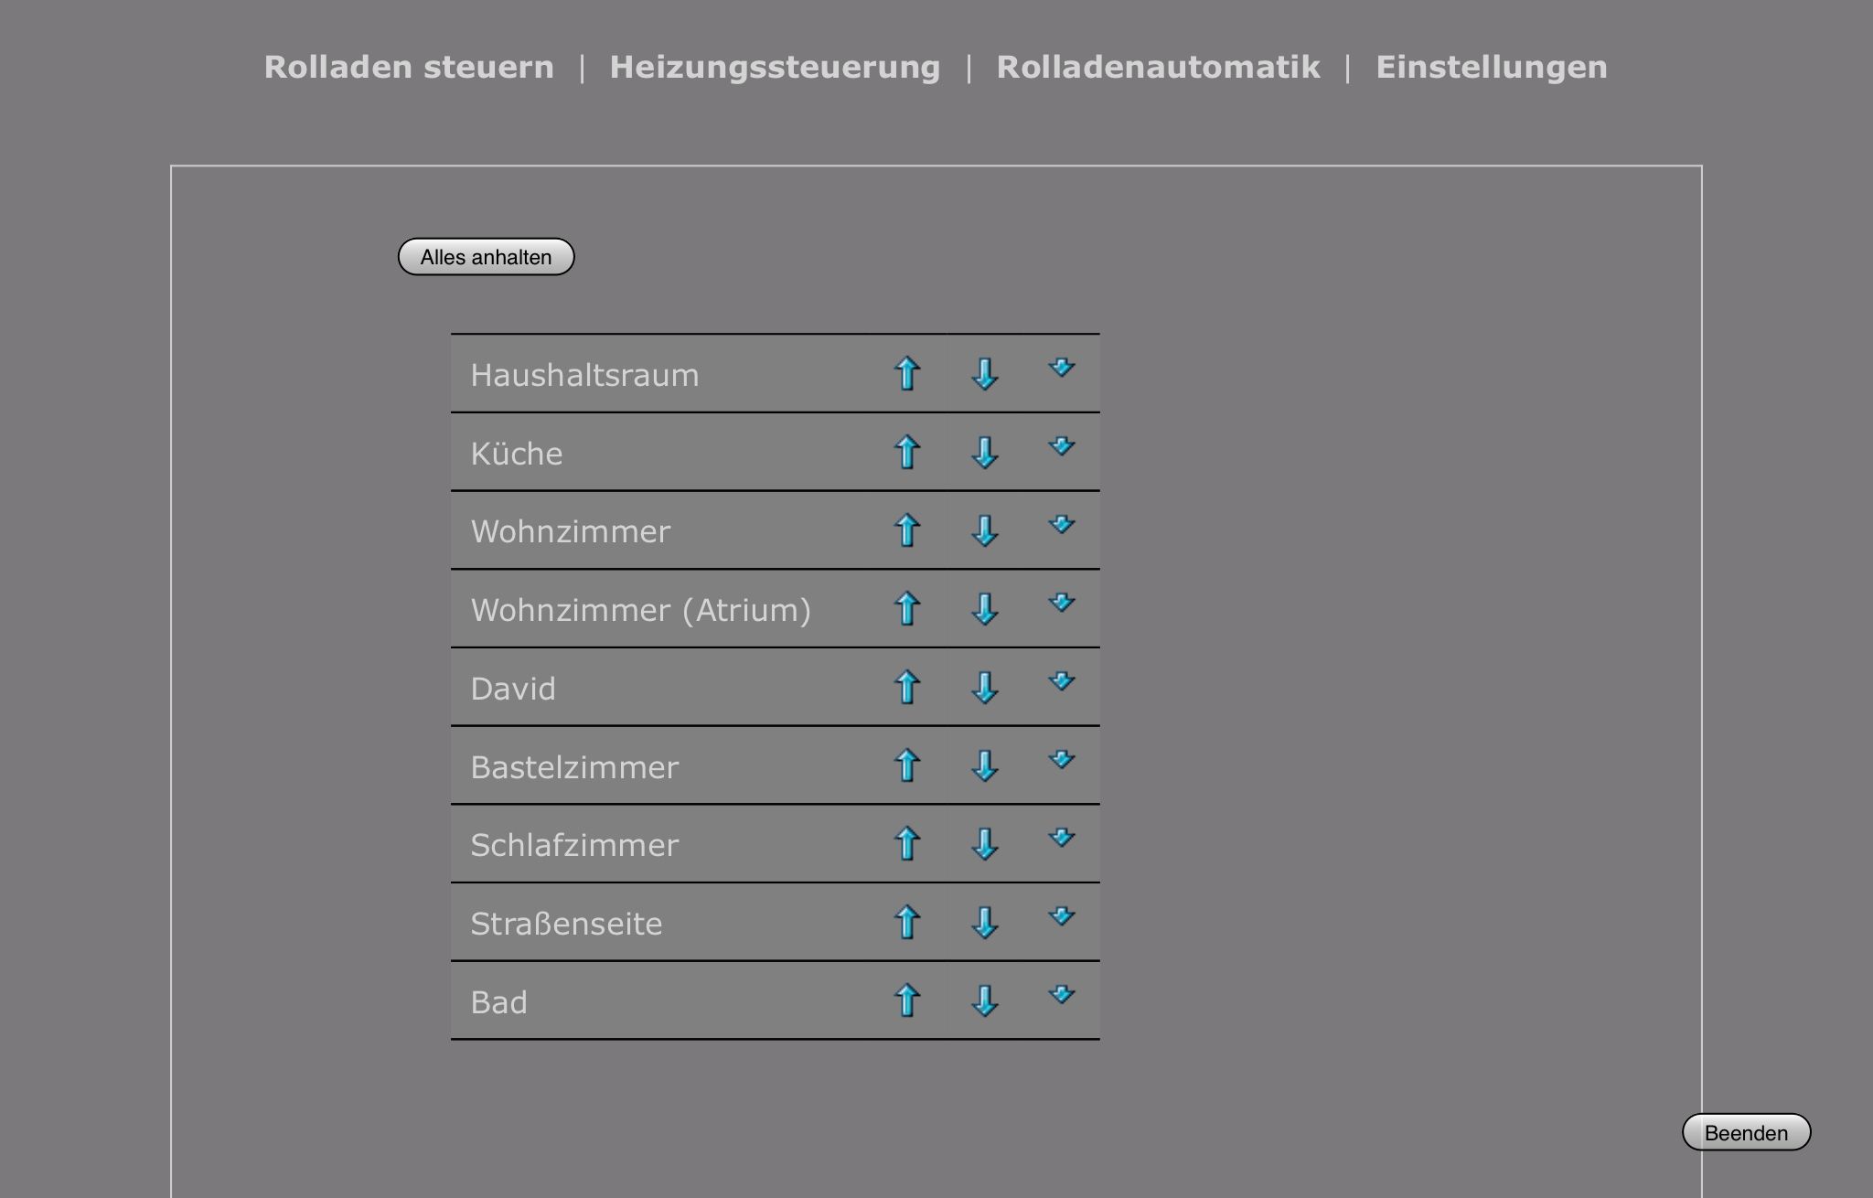Screen dimensions: 1873x1198
Task: Click small down arrow for Bad
Action: pos(1061,994)
